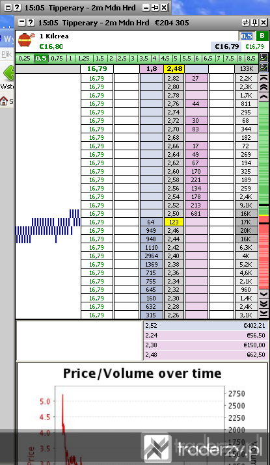The image size is (270, 465).
Task: Click price cell 2,26 in ladder
Action: click(x=174, y=315)
